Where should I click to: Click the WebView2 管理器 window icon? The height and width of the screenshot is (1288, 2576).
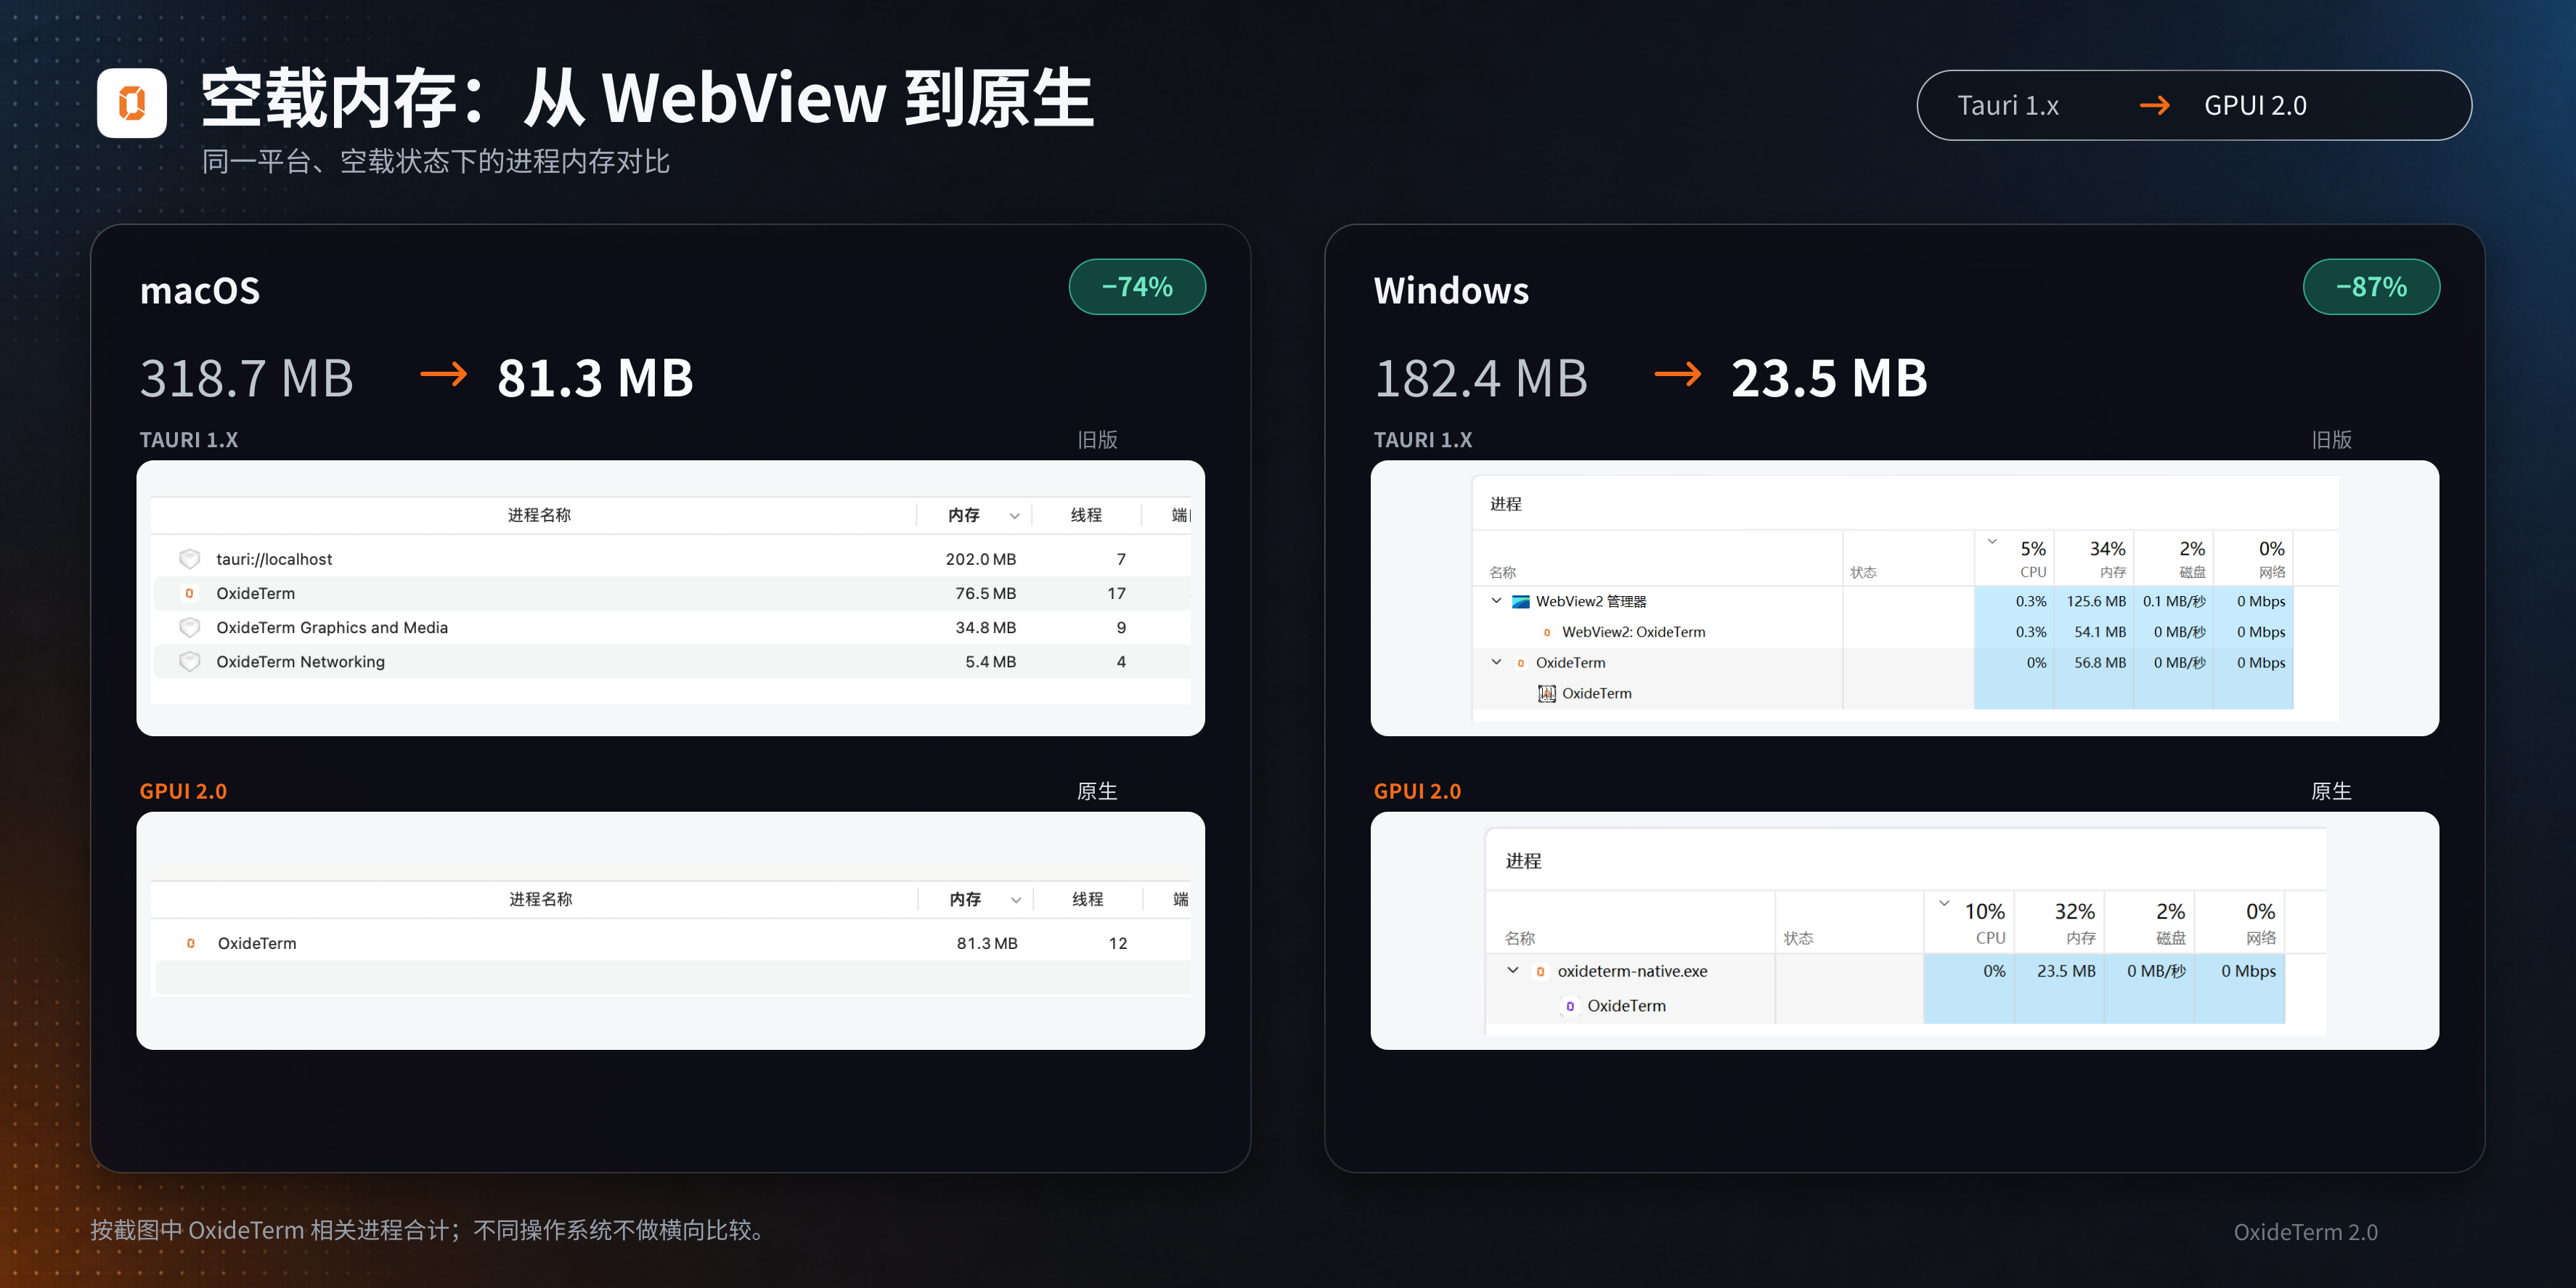click(x=1520, y=601)
